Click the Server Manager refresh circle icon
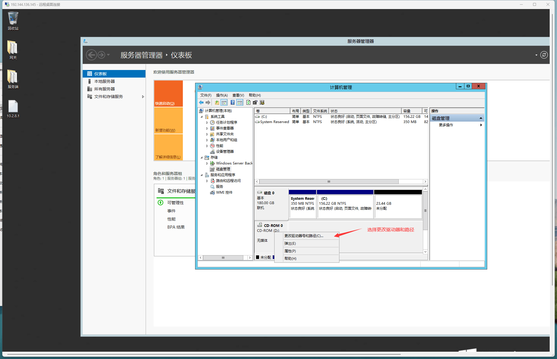 544,55
